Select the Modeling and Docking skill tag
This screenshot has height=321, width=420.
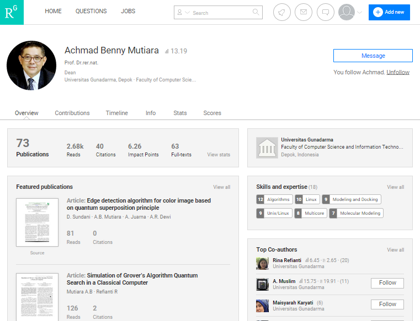pos(352,199)
